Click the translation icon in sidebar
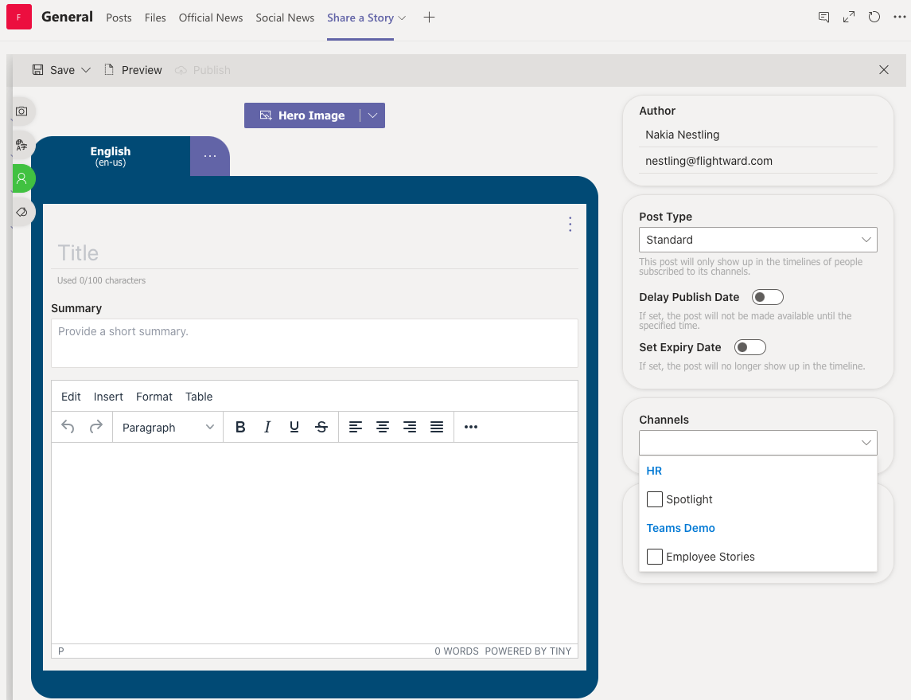 click(21, 145)
